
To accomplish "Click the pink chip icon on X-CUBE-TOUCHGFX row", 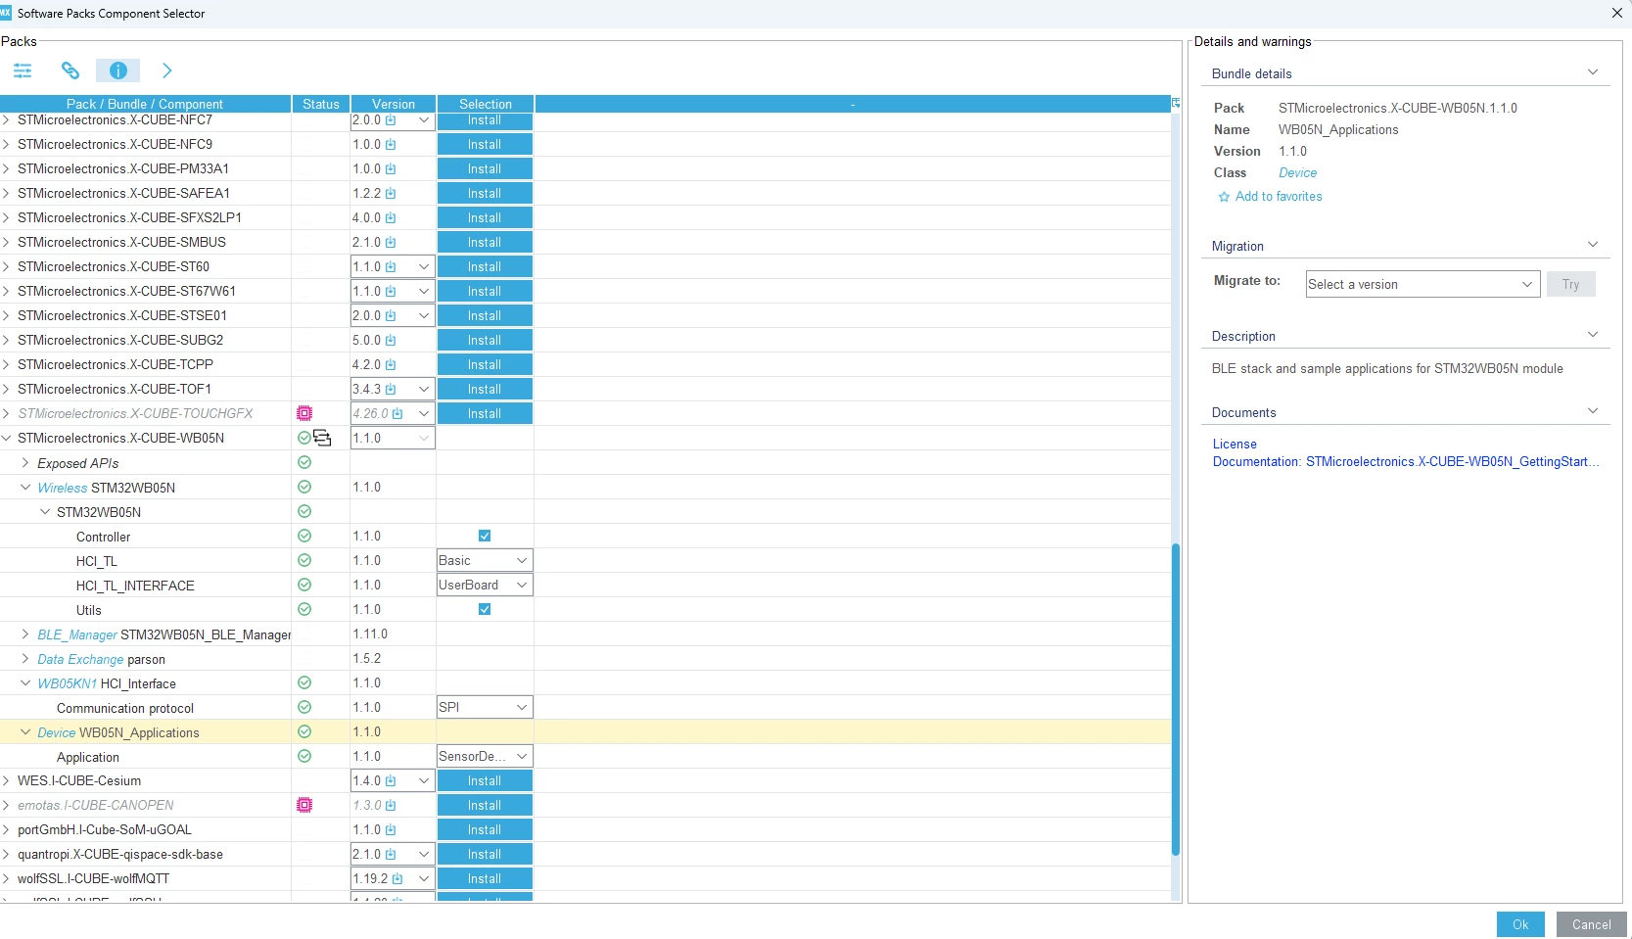I will [304, 413].
